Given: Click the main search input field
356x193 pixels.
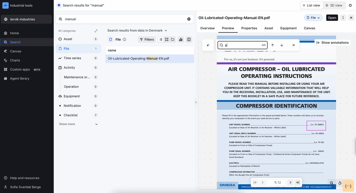Looking at the screenshot, I should coord(125,19).
